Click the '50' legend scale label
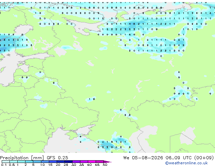This screenshot has height=166, width=215. (105, 165)
